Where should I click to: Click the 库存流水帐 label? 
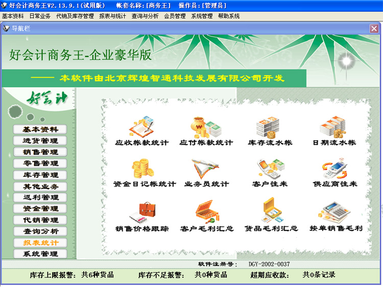(x=270, y=142)
